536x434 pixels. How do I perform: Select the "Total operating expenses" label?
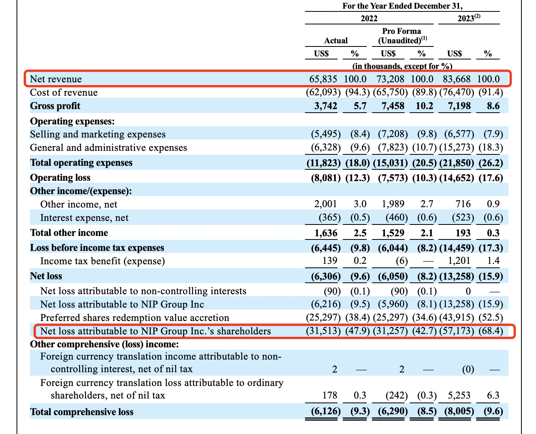coord(81,163)
